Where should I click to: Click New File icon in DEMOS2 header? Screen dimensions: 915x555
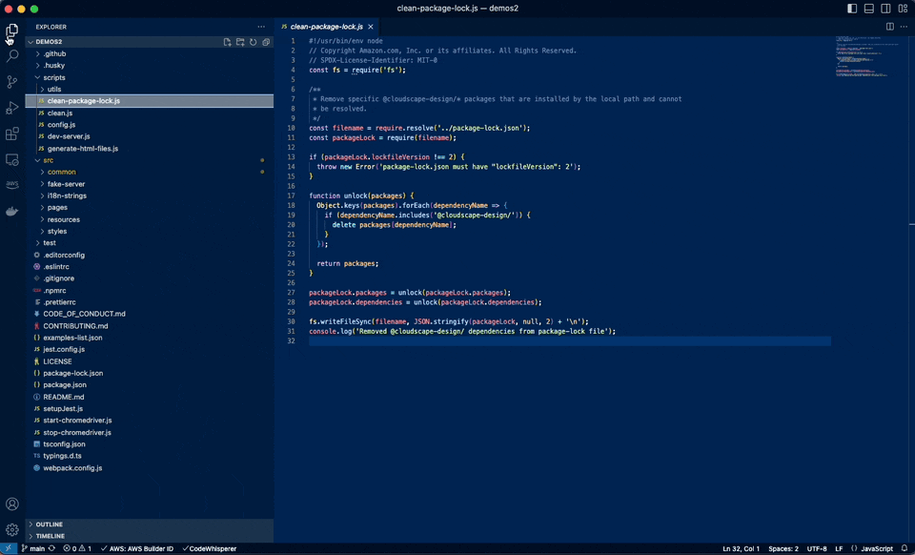228,42
